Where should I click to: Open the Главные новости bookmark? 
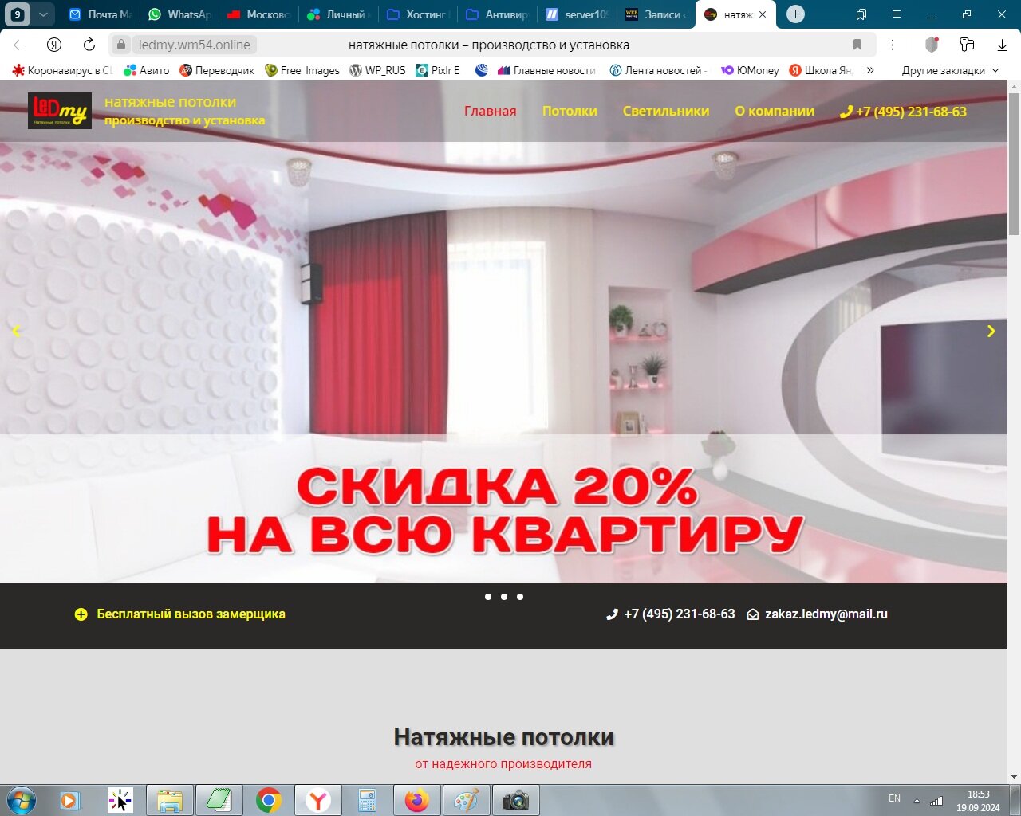(546, 70)
